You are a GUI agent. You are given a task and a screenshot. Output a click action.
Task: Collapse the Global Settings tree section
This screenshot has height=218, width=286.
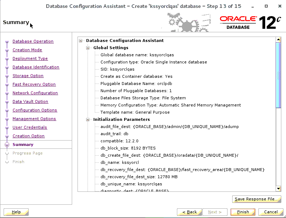click(88, 48)
